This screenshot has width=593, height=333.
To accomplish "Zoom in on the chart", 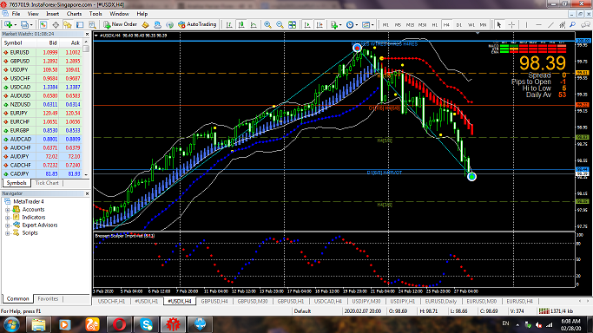I will click(x=267, y=24).
